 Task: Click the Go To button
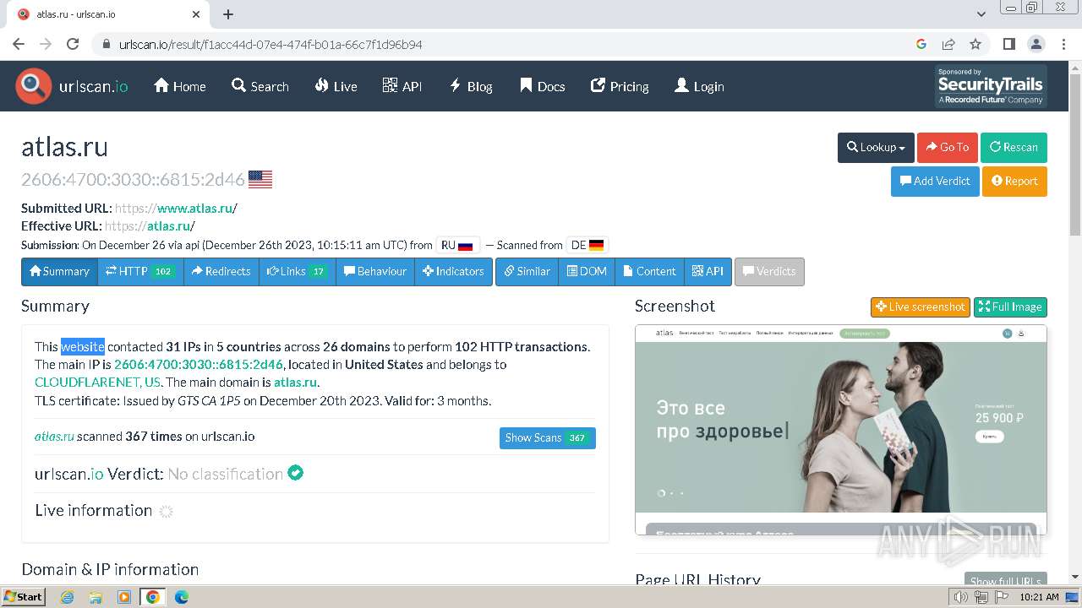tap(948, 147)
